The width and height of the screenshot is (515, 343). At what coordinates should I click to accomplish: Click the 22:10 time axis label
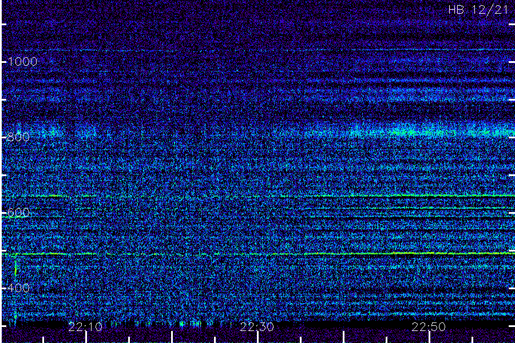coord(85,327)
